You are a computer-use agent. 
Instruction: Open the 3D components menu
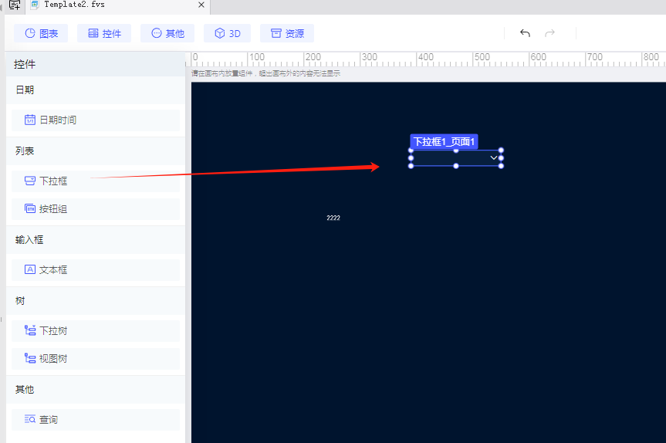click(227, 33)
